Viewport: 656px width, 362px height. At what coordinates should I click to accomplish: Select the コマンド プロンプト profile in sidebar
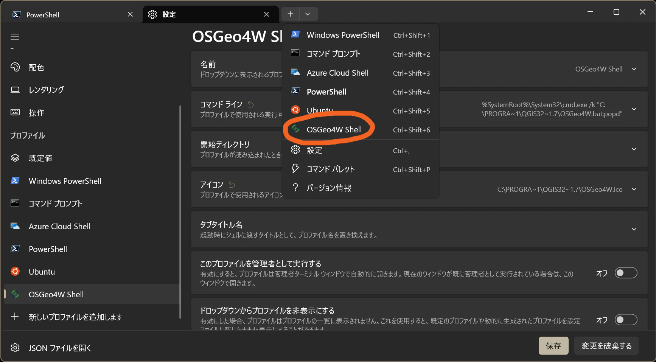pyautogui.click(x=55, y=204)
